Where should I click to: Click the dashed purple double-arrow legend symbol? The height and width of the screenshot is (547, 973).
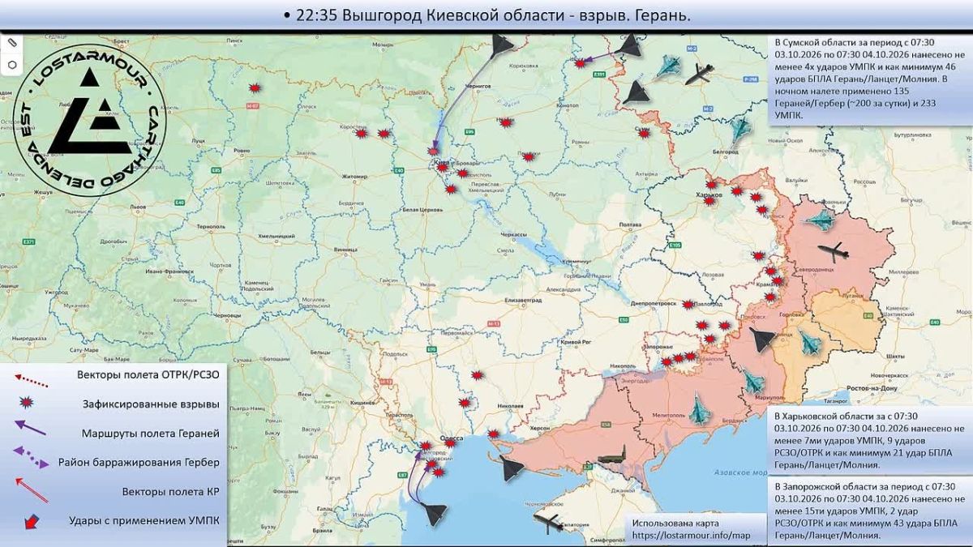[31, 457]
